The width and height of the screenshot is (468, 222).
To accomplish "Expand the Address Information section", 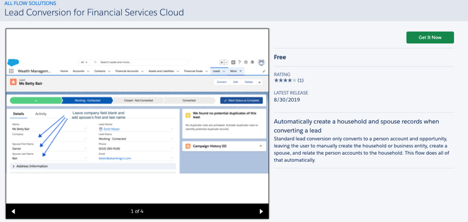I will 93,166.
